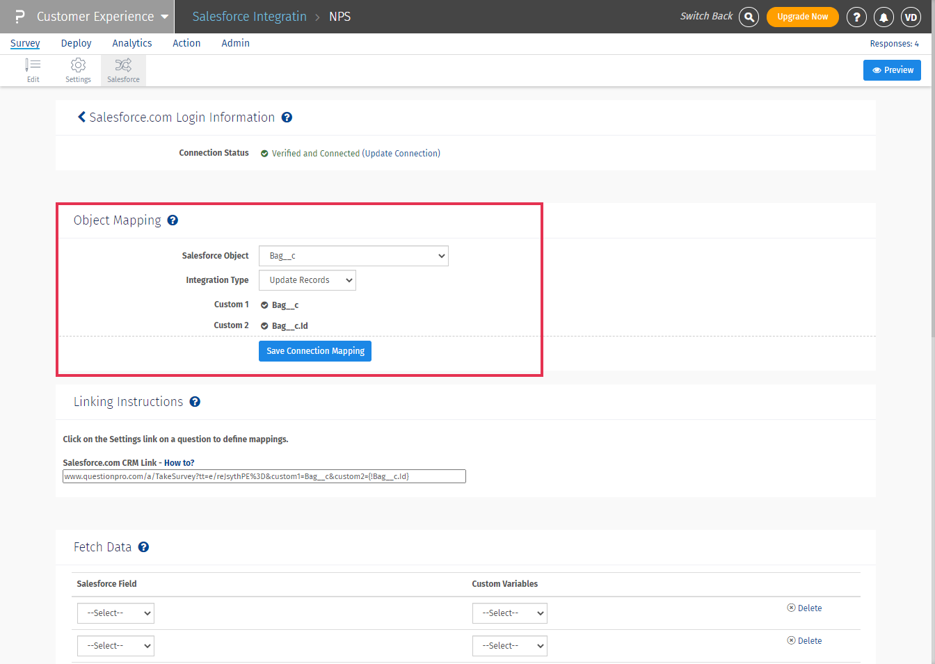
Task: Click the search magnifier icon
Action: tap(749, 16)
